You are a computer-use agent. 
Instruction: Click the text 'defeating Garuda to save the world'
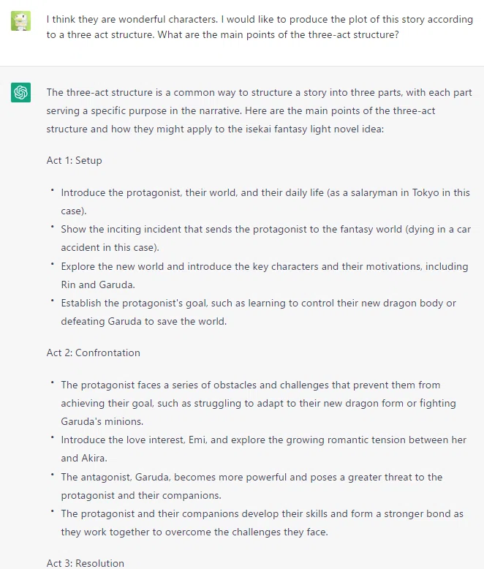143,322
